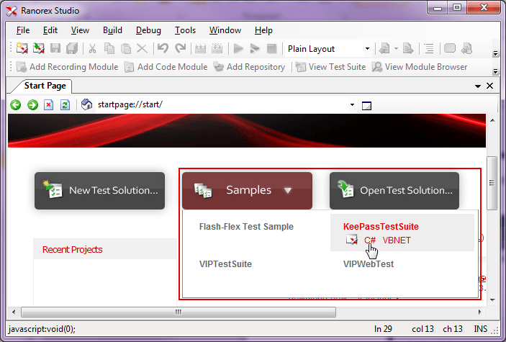This screenshot has width=506, height=342.
Task: Click the Open Test Solution button
Action: click(394, 191)
